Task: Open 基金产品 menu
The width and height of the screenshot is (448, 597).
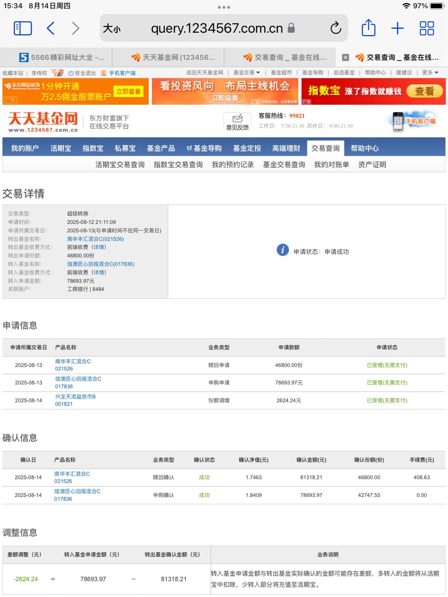Action: [161, 148]
